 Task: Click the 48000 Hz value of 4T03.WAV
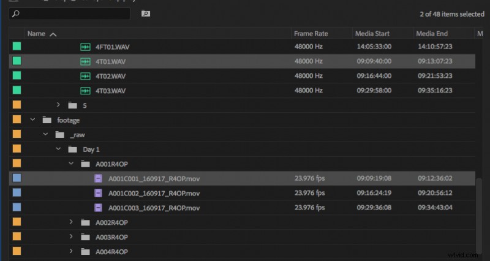308,90
